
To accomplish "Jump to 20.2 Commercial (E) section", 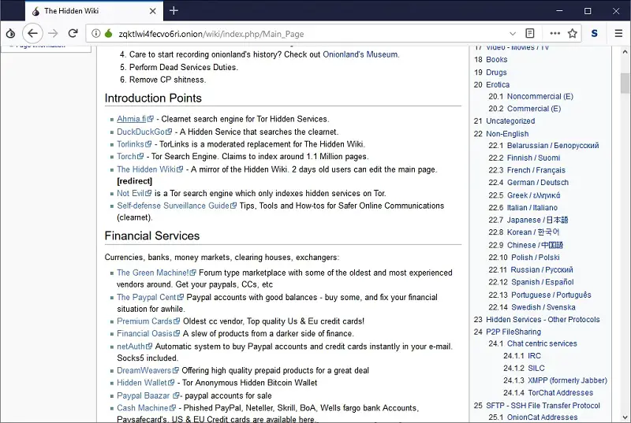I will [525, 109].
